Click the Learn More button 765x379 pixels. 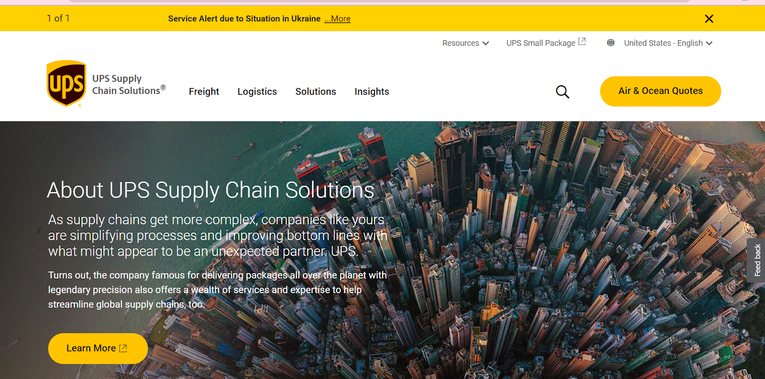98,348
